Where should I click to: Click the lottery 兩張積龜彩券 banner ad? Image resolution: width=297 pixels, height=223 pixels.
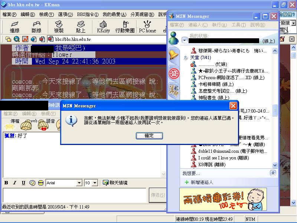pyautogui.click(x=223, y=199)
